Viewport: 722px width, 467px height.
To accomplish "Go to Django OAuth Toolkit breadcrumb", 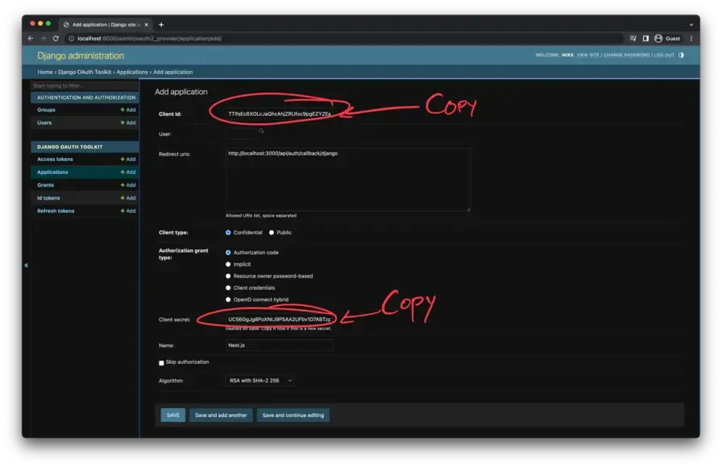I will [x=85, y=72].
